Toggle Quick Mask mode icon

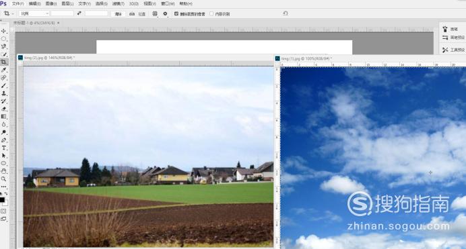tap(3, 211)
